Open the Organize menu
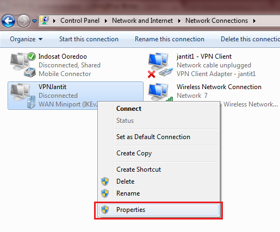The image size is (280, 232). coord(26,39)
